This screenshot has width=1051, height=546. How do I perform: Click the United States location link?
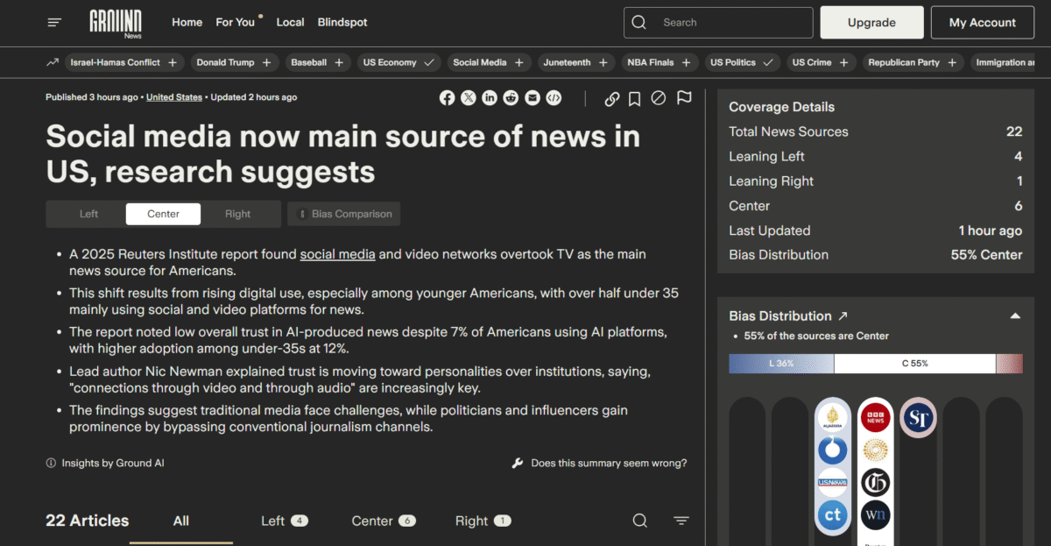[174, 97]
